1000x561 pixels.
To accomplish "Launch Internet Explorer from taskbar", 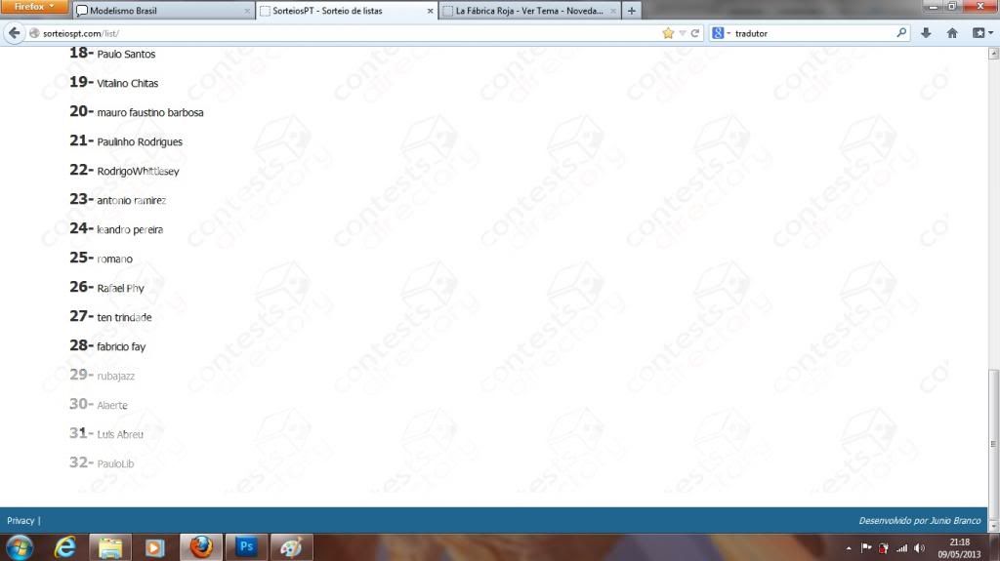I will [x=65, y=547].
